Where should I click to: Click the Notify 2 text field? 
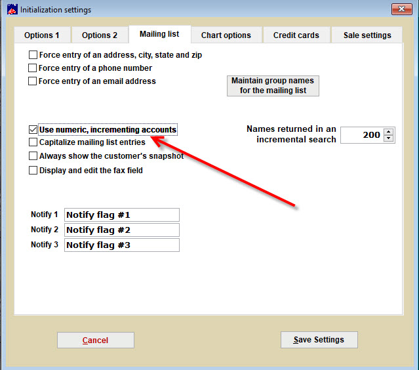[122, 230]
